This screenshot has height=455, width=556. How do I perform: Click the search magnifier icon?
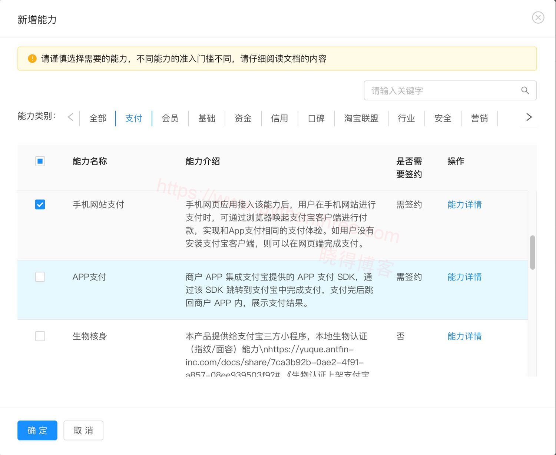tap(525, 90)
